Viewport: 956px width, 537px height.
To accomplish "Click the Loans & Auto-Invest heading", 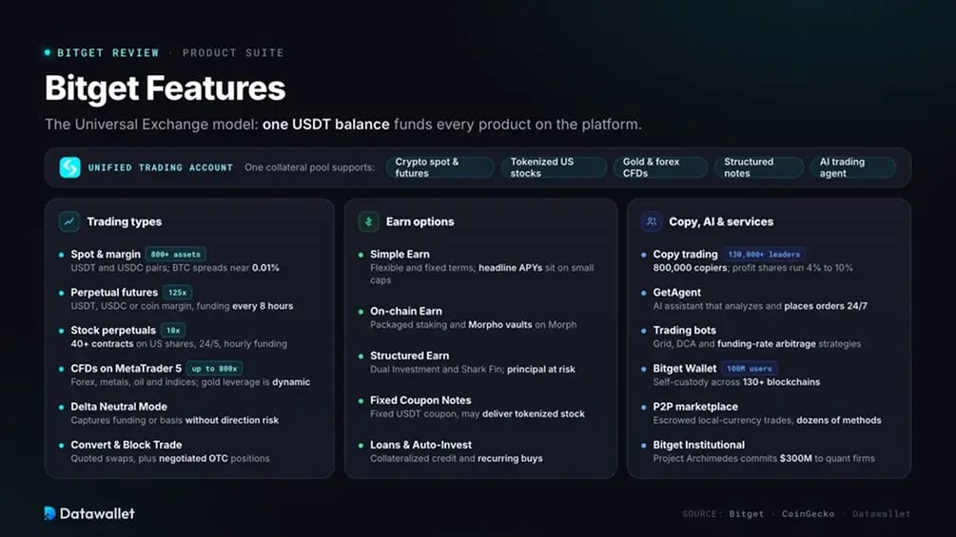I will click(420, 445).
